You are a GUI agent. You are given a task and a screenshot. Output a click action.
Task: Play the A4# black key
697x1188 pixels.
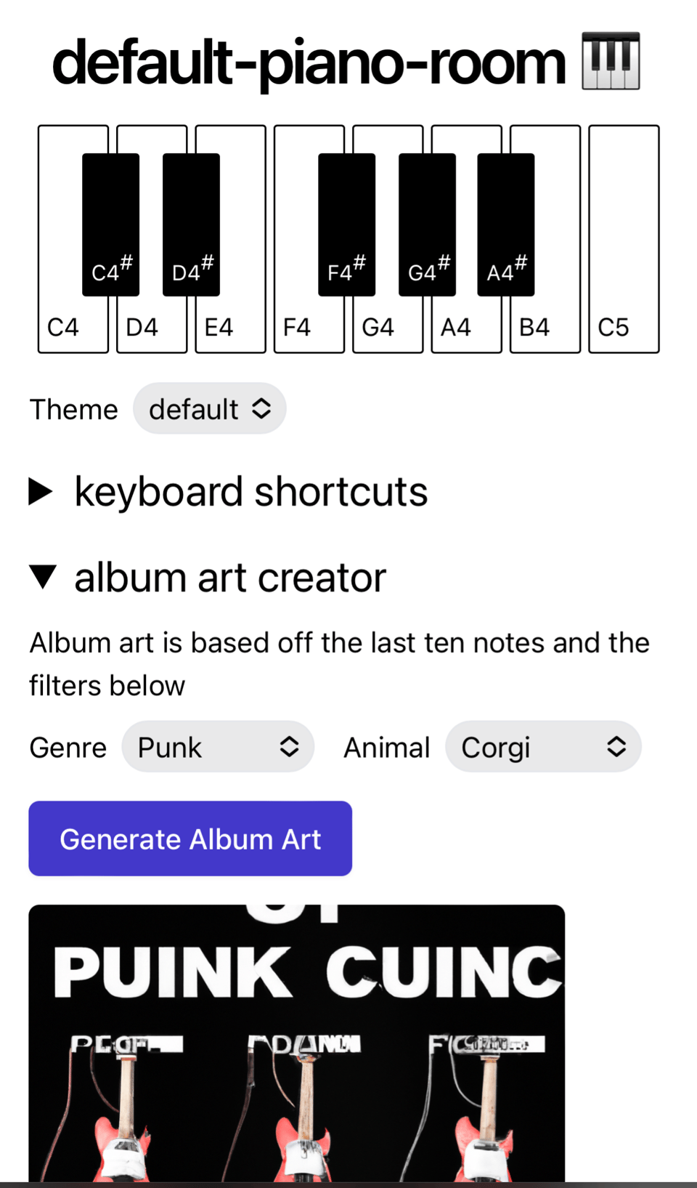pyautogui.click(x=505, y=224)
